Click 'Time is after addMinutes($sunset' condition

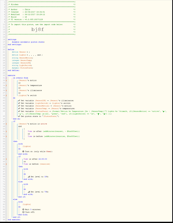tap(54, 132)
